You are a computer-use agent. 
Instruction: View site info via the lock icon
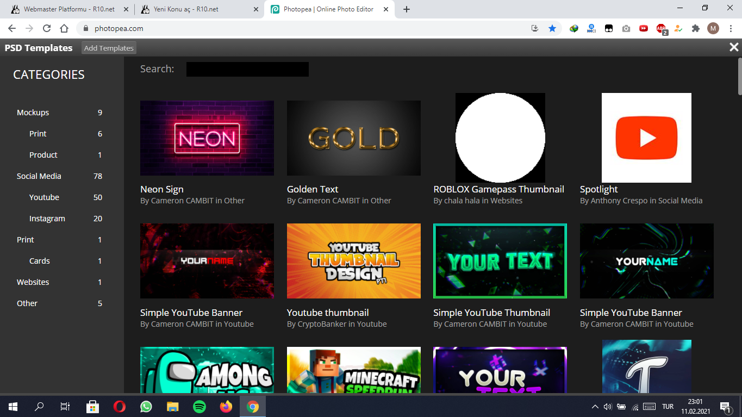pyautogui.click(x=85, y=28)
